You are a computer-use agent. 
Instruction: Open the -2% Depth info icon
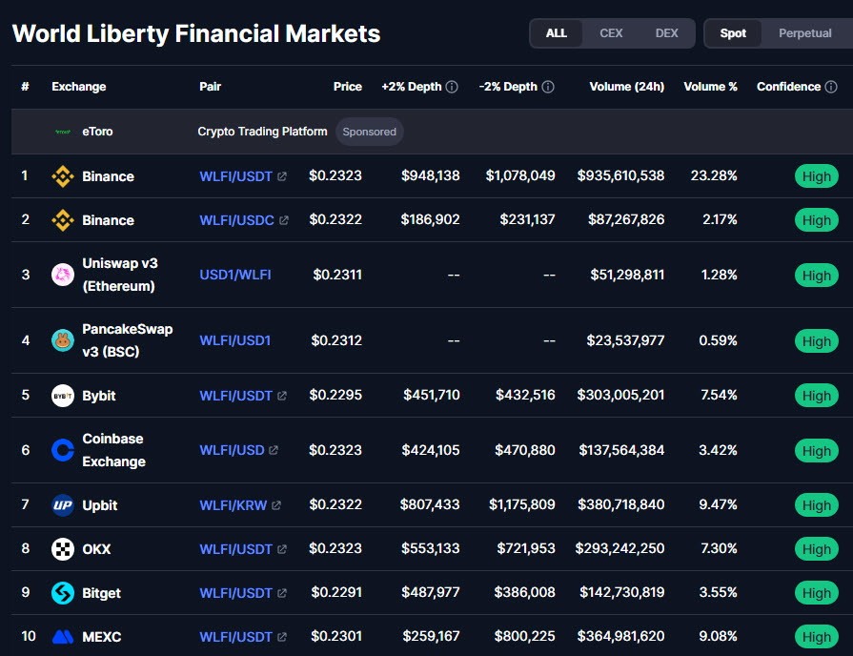(548, 87)
